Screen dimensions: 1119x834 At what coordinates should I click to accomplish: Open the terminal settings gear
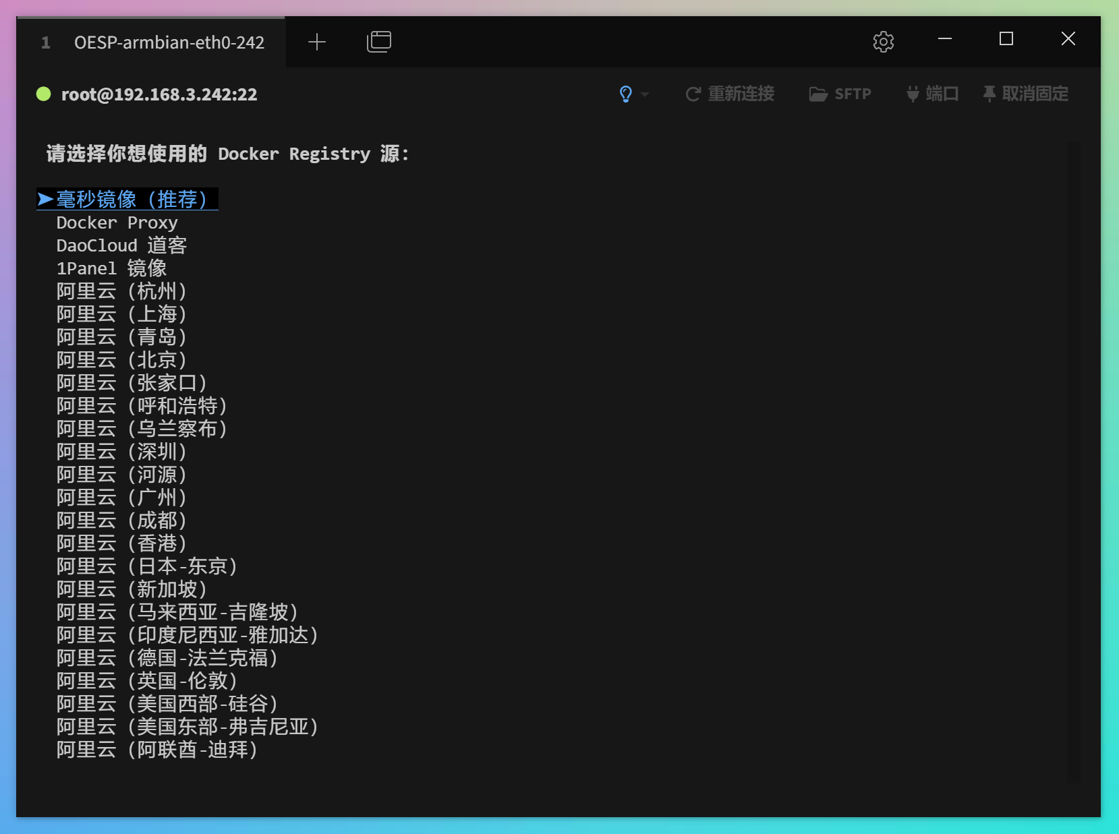(883, 41)
